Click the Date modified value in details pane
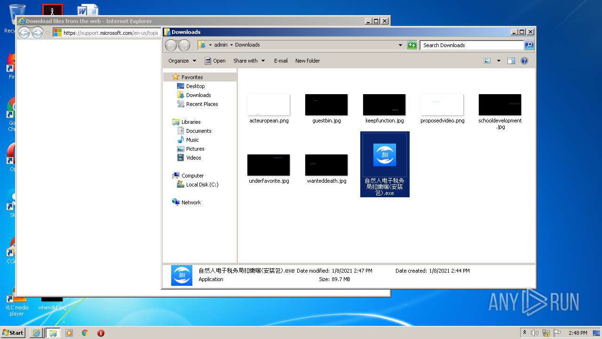This screenshot has height=339, width=602. pos(352,271)
